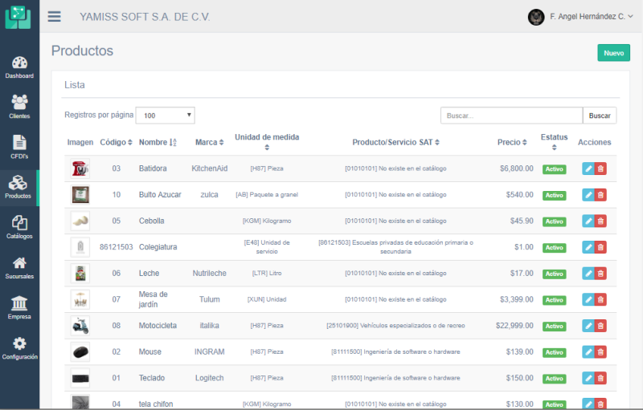Open the Empresa section icon

pyautogui.click(x=19, y=306)
